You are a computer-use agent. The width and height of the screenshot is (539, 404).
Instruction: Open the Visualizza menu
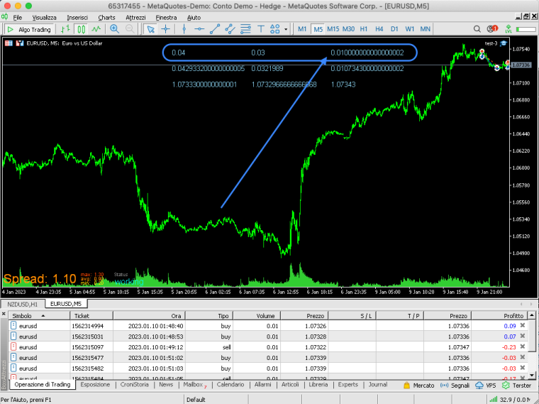pyautogui.click(x=44, y=17)
